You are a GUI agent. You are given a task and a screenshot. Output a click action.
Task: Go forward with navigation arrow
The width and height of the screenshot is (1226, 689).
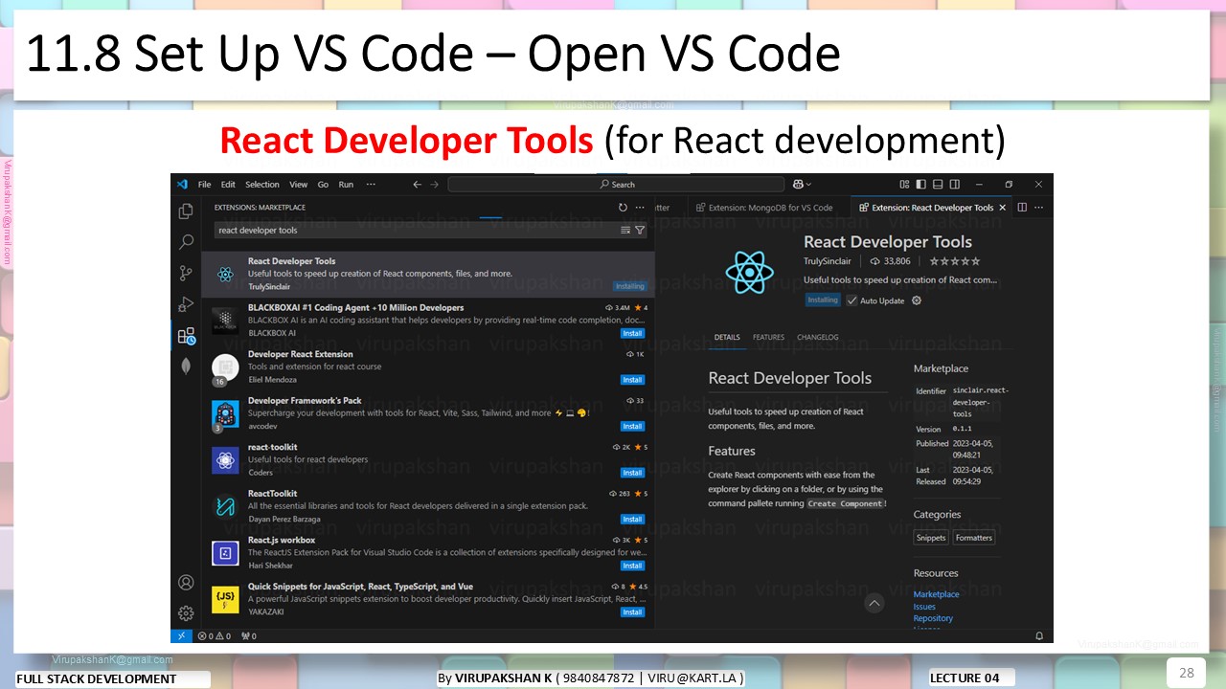[x=435, y=184]
